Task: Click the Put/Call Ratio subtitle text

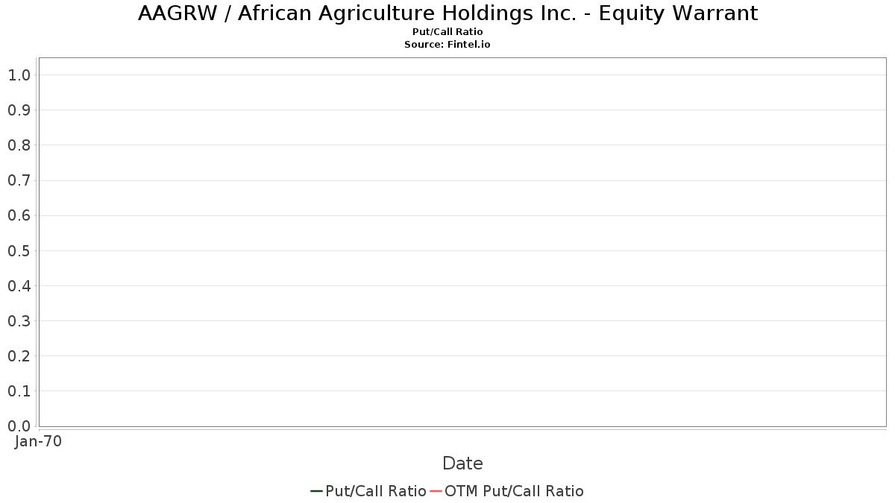Action: (447, 32)
